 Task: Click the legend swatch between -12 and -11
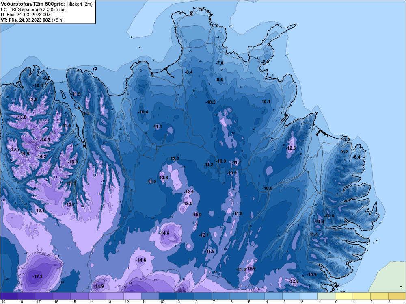tap(132, 296)
